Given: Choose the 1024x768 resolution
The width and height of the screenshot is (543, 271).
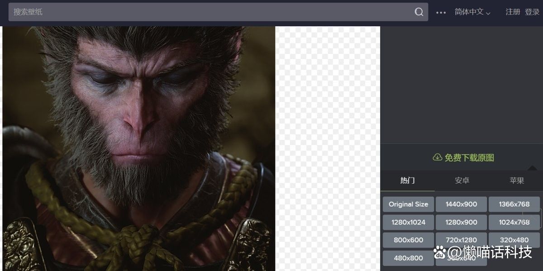Looking at the screenshot, I should (x=514, y=222).
